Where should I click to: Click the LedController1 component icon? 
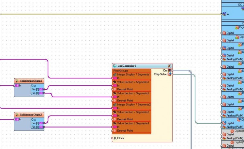(x=115, y=66)
